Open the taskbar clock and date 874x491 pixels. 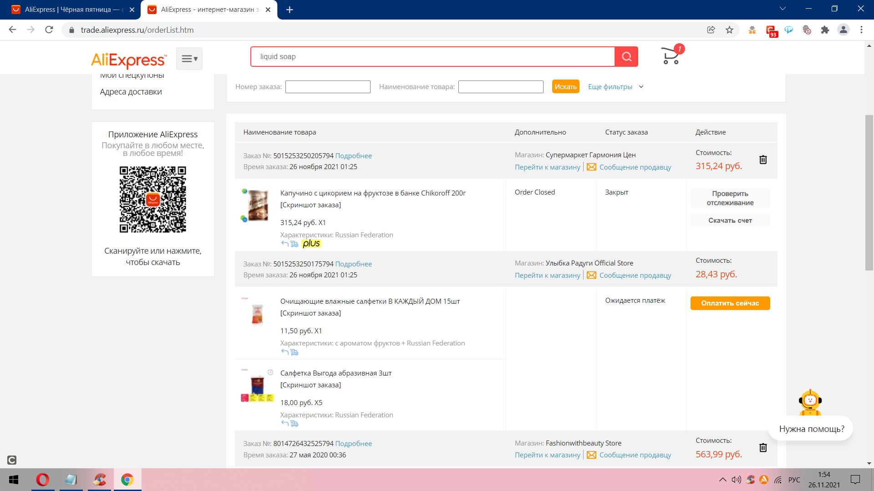coord(824,480)
